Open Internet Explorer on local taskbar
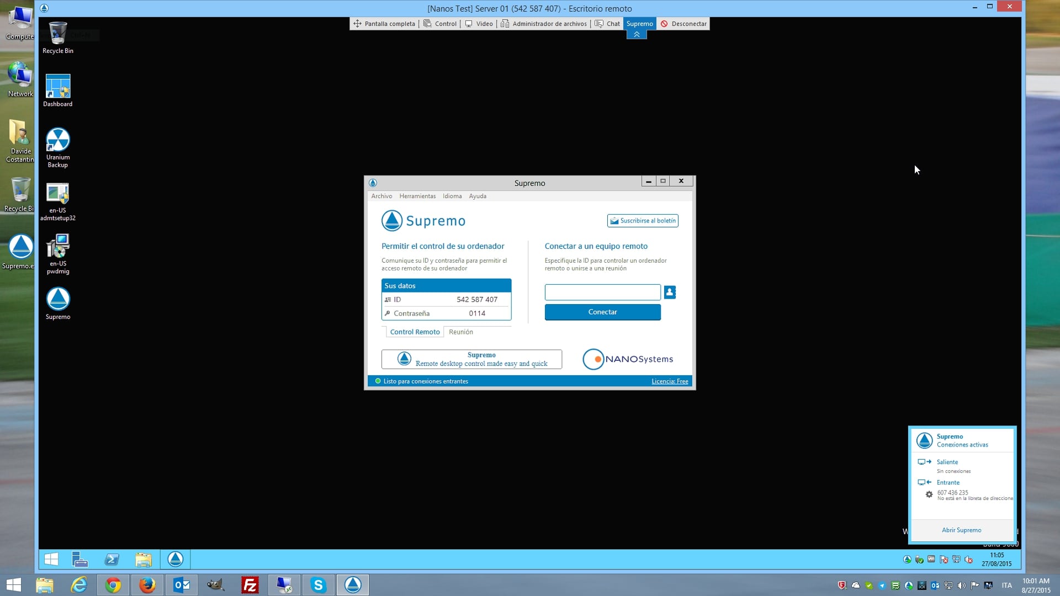The image size is (1060, 596). (79, 585)
